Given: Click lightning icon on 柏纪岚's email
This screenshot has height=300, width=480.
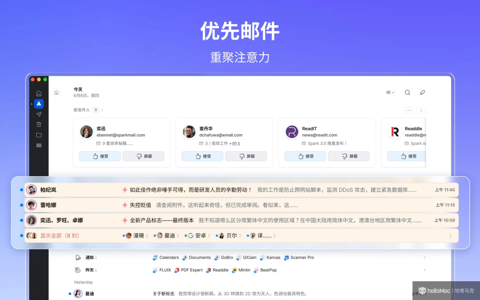Looking at the screenshot, I should tap(125, 190).
